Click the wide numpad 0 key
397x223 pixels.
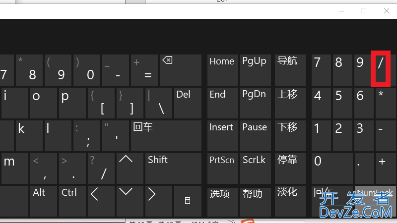tap(332, 168)
